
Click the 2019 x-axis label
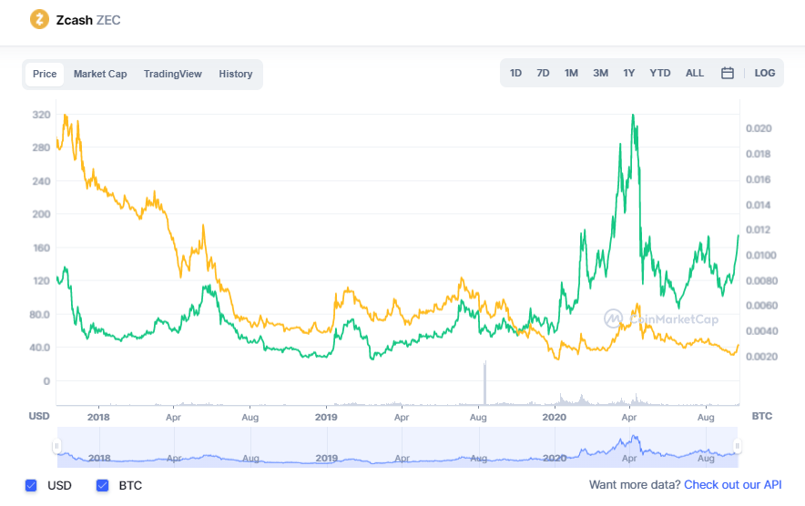tap(326, 417)
